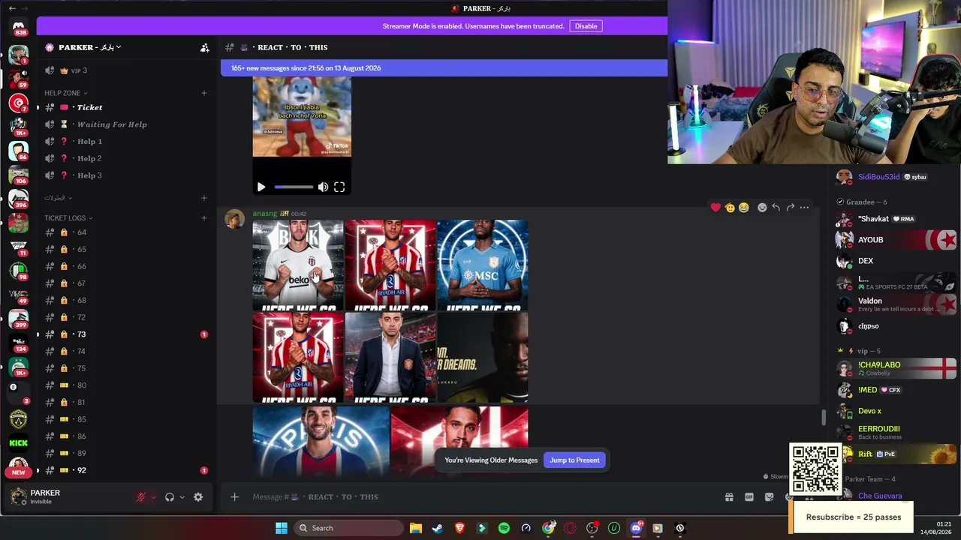This screenshot has width=961, height=540.
Task: Click the back arrow in title bar
Action: (12, 8)
